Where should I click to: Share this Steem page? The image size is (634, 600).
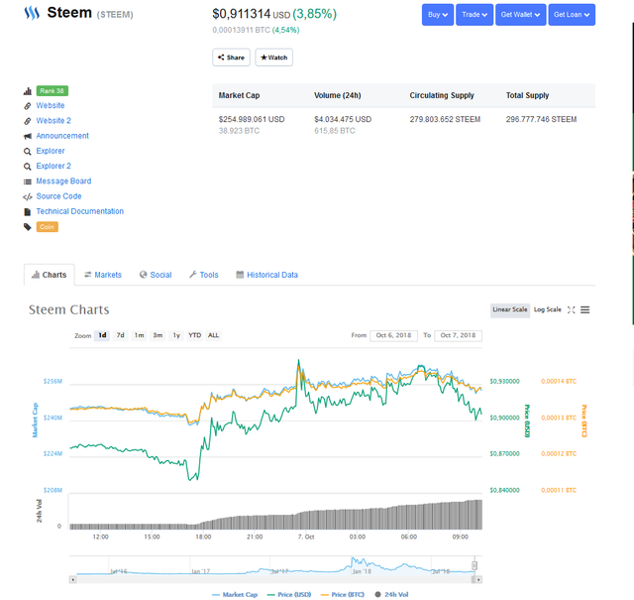pos(231,58)
